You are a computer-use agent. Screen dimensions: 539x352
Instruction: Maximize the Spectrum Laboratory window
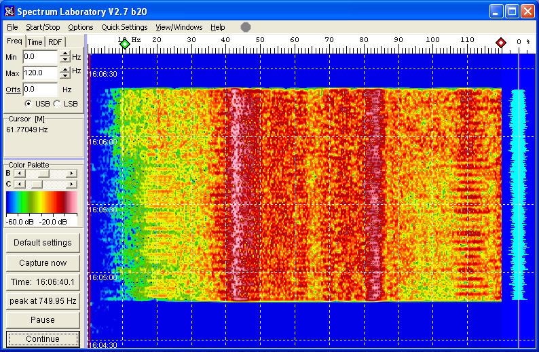[512, 12]
